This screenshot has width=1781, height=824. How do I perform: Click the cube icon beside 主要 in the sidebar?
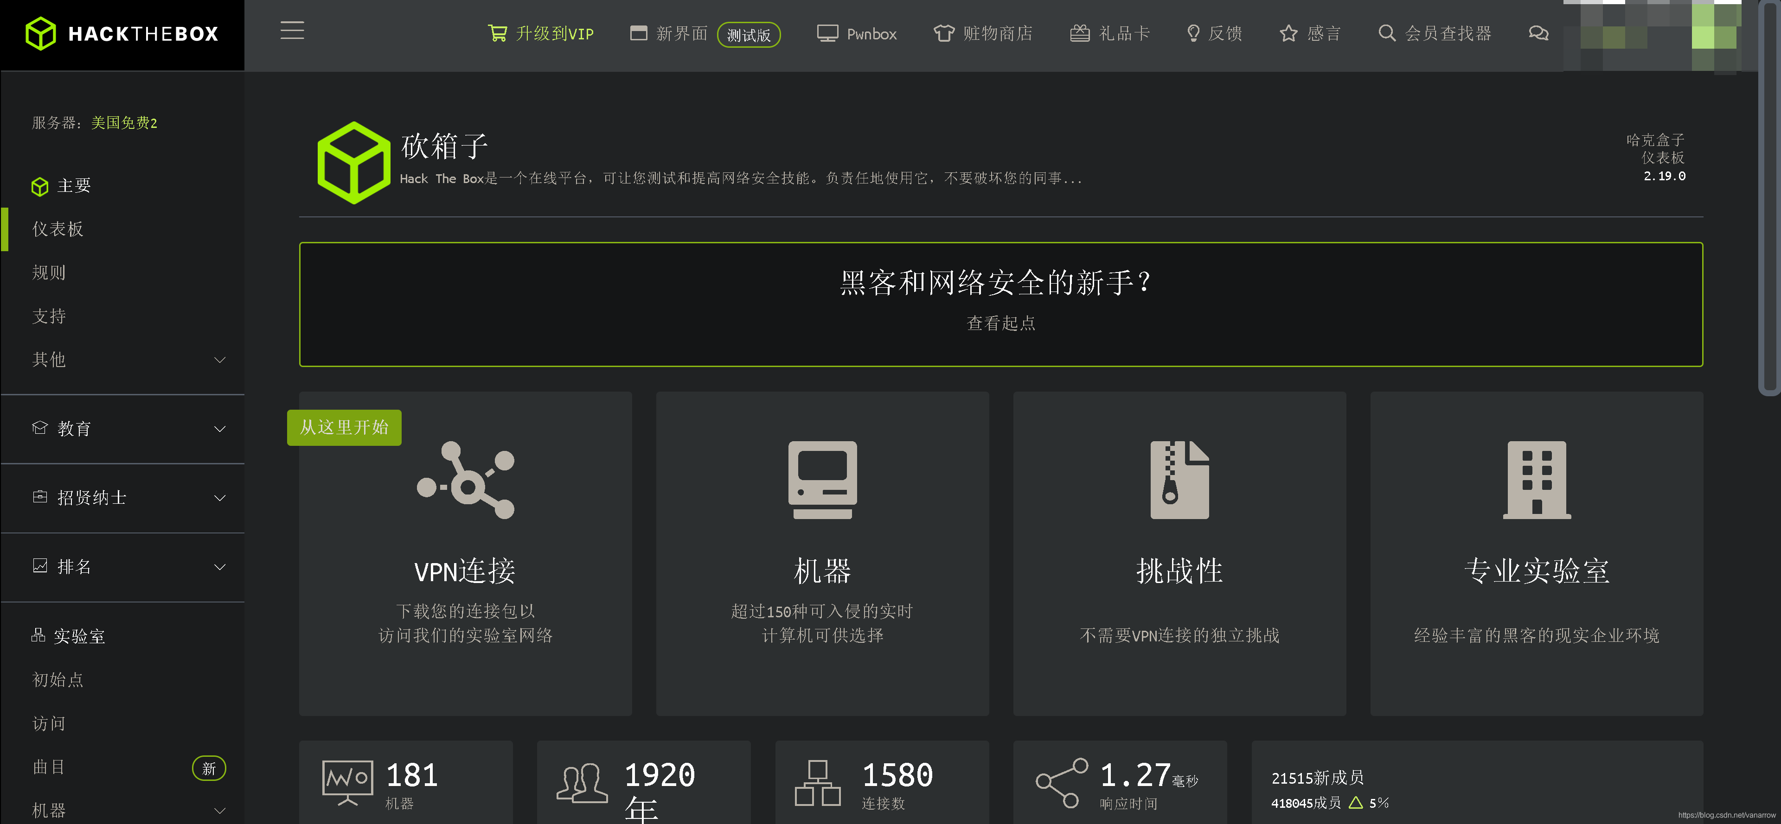40,186
